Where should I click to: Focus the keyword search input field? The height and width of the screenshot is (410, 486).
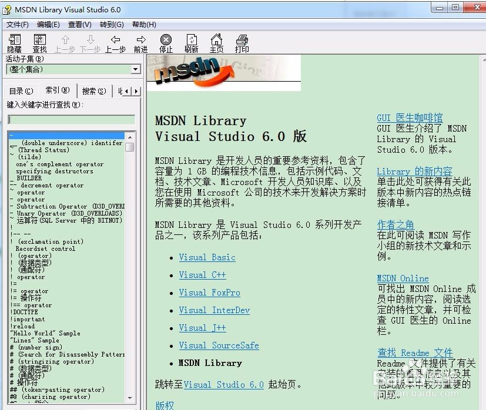71,120
